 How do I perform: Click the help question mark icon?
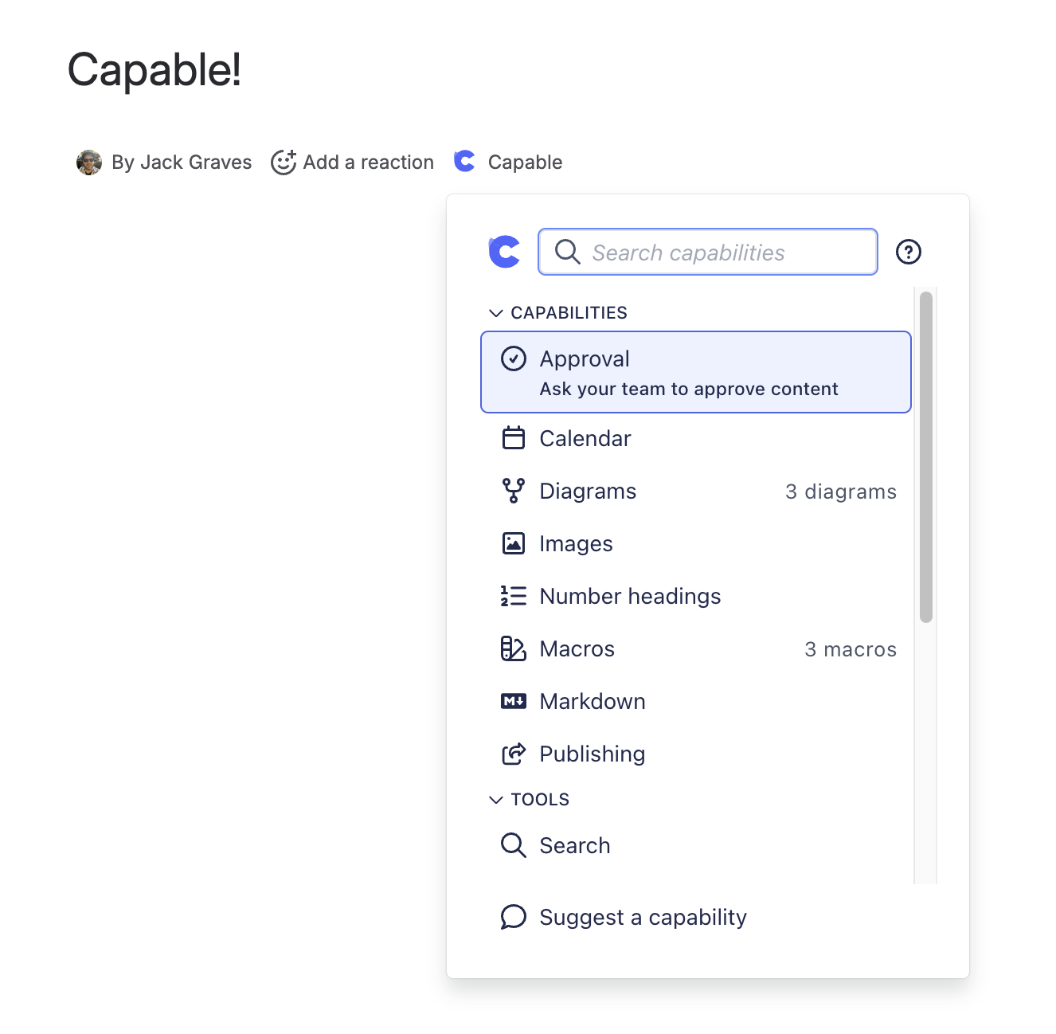pyautogui.click(x=908, y=252)
